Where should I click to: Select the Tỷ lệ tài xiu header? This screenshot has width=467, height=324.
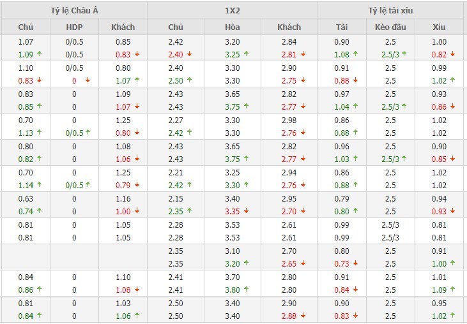tap(392, 10)
